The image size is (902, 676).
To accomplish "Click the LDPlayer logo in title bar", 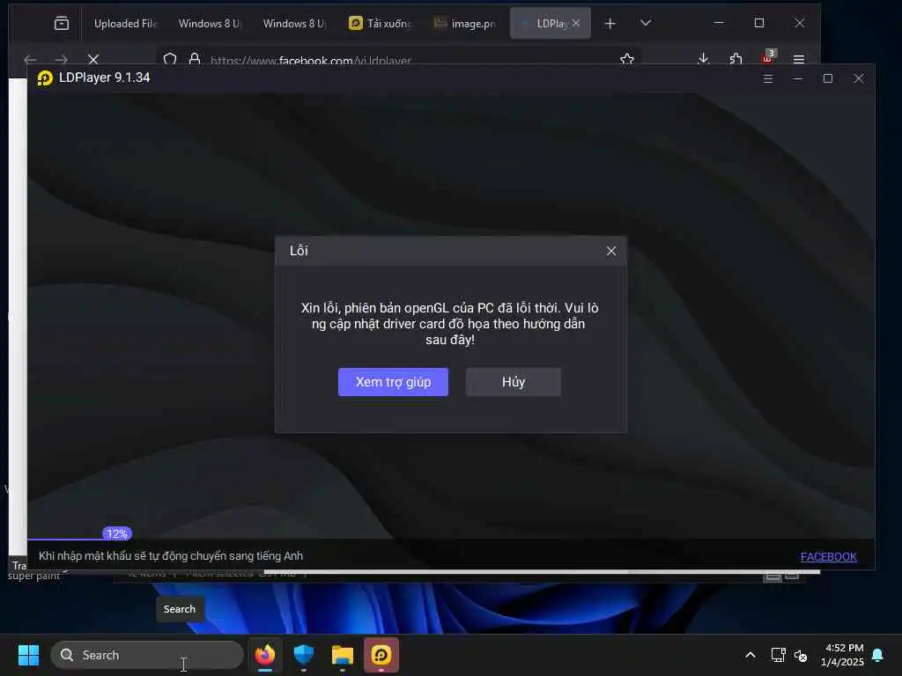I will click(x=45, y=77).
